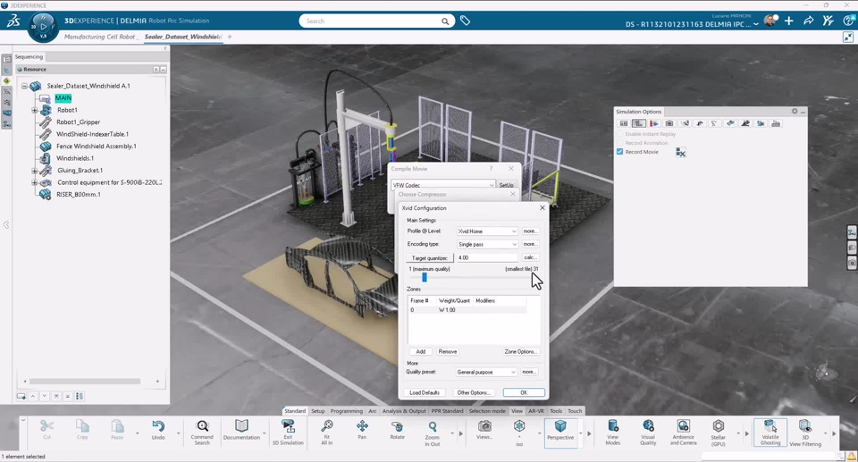Select Windshields.1 in the resource tree
Image resolution: width=858 pixels, height=462 pixels.
coord(74,158)
